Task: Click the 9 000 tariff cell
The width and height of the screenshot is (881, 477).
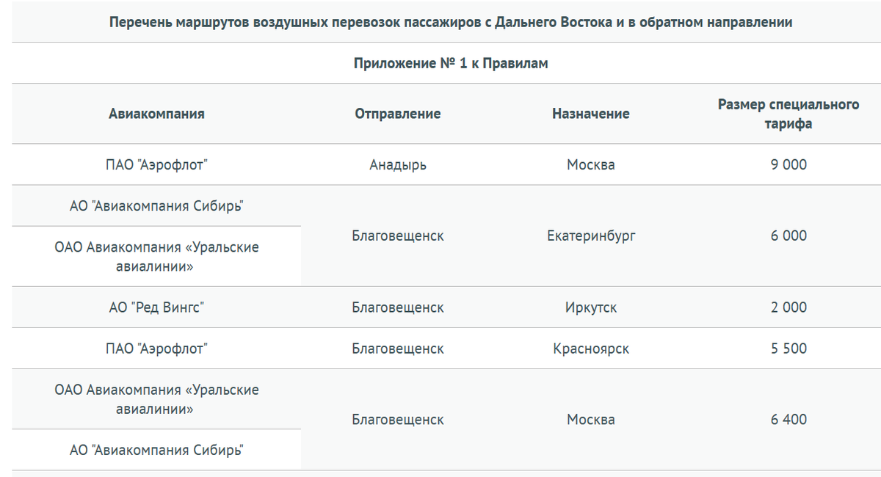Action: (788, 165)
